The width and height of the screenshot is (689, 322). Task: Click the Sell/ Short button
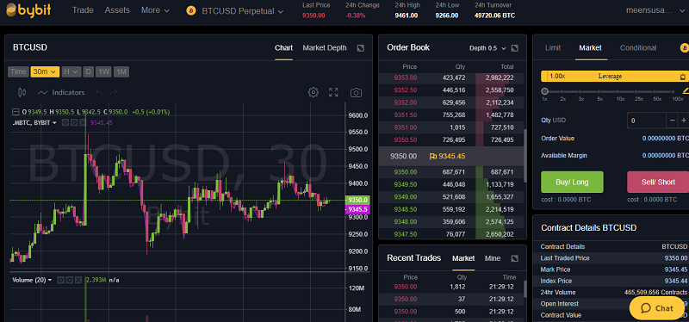(x=658, y=182)
